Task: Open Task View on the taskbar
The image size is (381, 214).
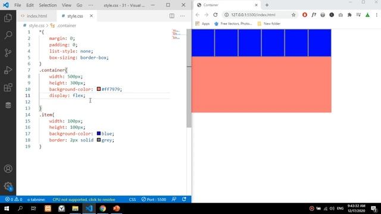Action: point(33,209)
